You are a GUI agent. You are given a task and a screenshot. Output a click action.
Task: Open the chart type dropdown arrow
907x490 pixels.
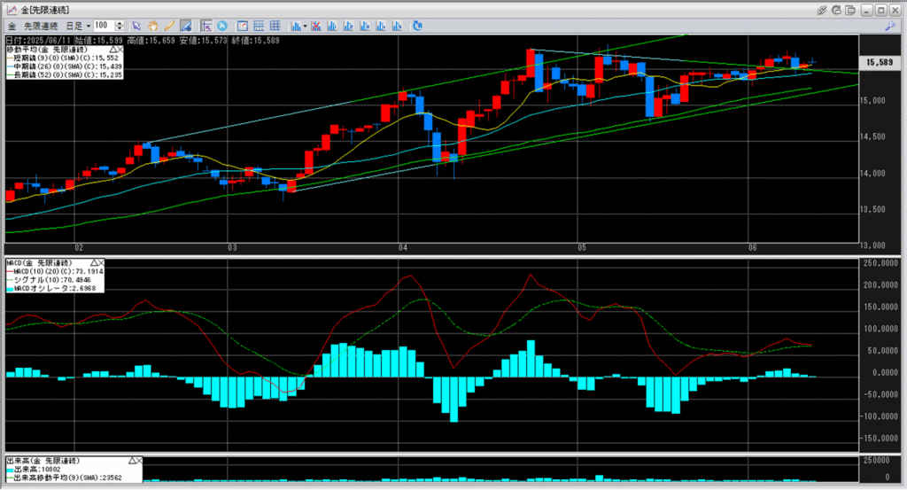coord(305,26)
